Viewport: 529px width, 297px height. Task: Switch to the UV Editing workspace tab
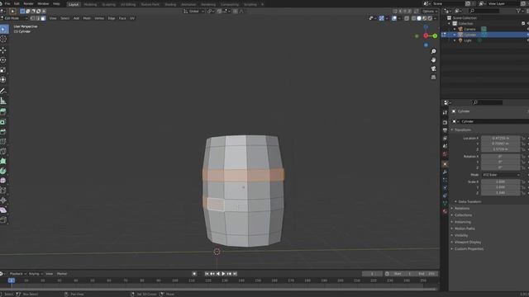128,4
